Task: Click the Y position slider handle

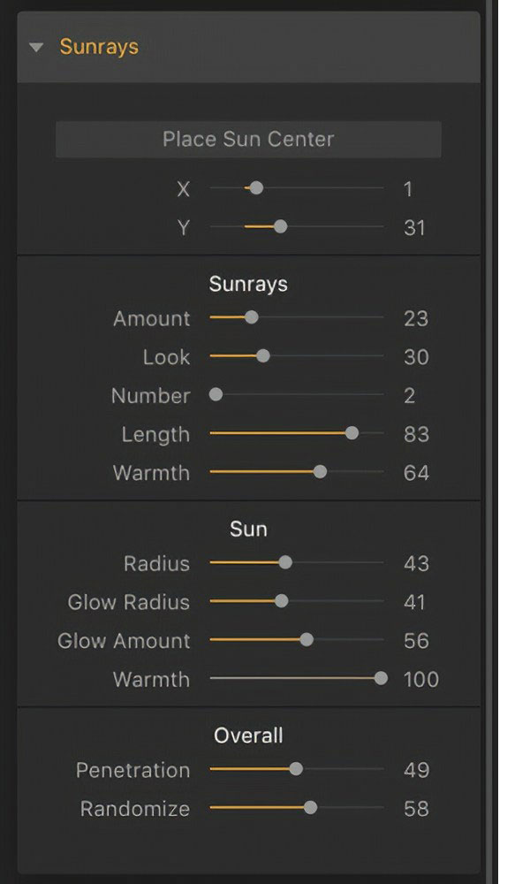Action: pyautogui.click(x=280, y=227)
